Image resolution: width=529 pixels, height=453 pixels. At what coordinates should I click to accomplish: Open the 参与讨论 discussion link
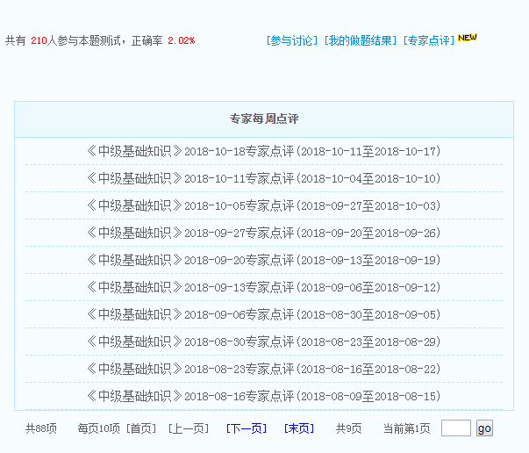pos(293,40)
